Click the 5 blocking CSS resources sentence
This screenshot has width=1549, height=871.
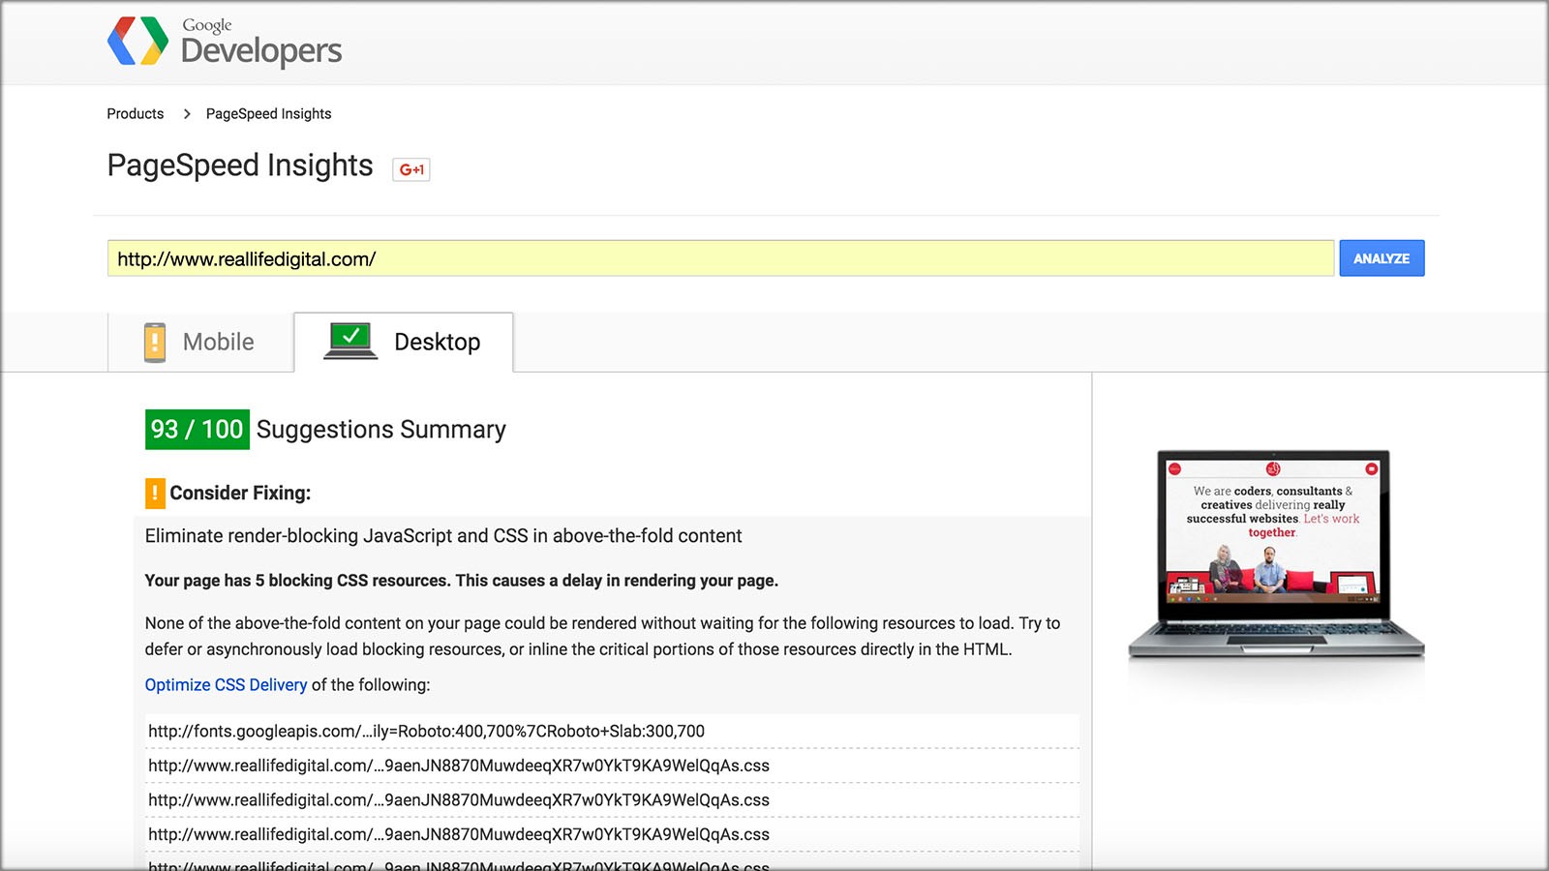coord(462,581)
